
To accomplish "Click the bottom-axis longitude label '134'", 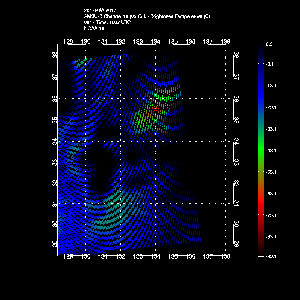I will pos(155,256).
